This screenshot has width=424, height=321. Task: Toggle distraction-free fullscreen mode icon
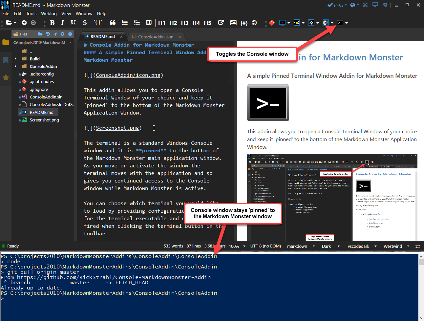coord(365,5)
